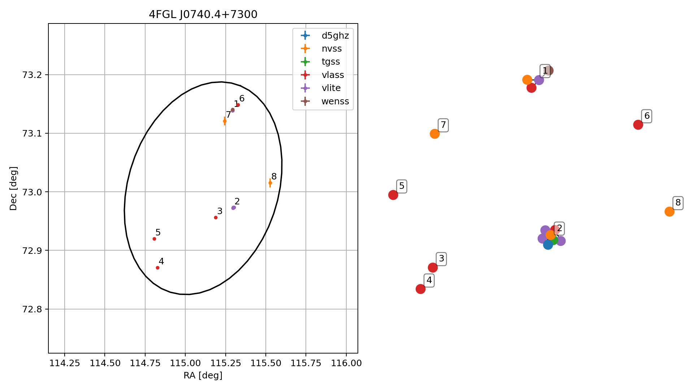Viewport: 693px width, 390px height.
Task: Click boxed label 4 in right panel
Action: 429,280
